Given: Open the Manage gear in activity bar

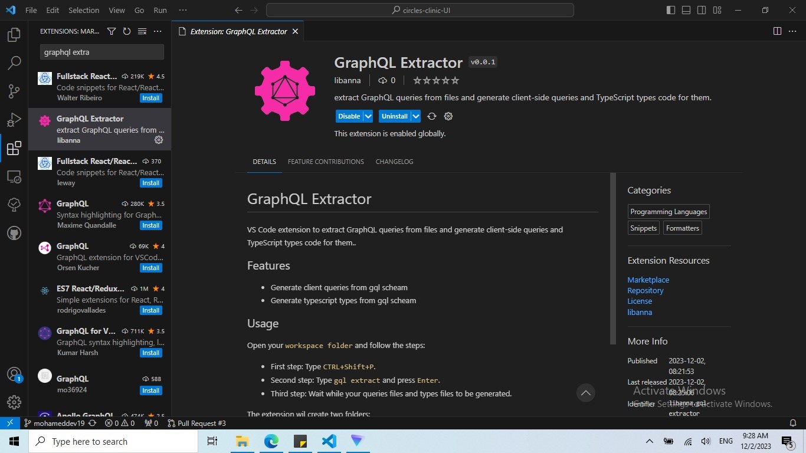Looking at the screenshot, I should click(x=14, y=403).
